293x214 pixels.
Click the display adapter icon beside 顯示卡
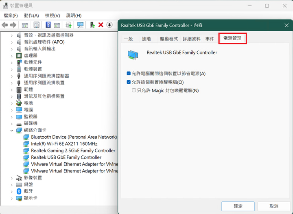pos(19,198)
